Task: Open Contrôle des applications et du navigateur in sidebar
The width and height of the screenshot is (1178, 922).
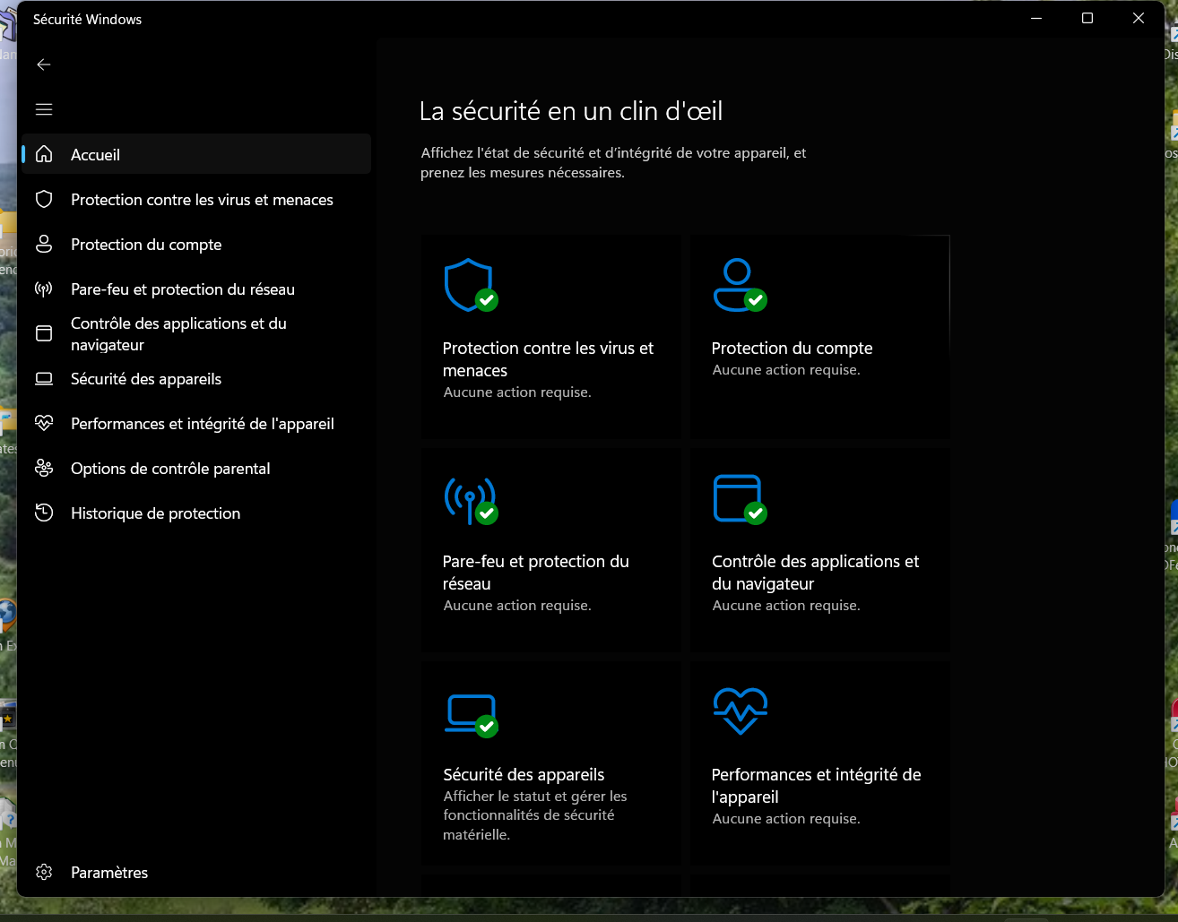Action: point(196,333)
